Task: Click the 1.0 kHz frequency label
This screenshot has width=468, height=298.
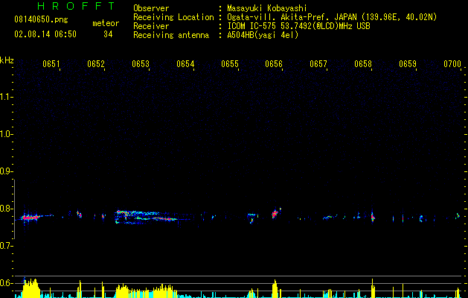Action: (x=6, y=134)
